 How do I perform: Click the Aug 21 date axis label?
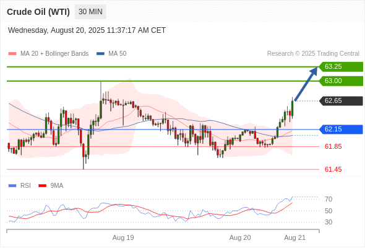294,237
